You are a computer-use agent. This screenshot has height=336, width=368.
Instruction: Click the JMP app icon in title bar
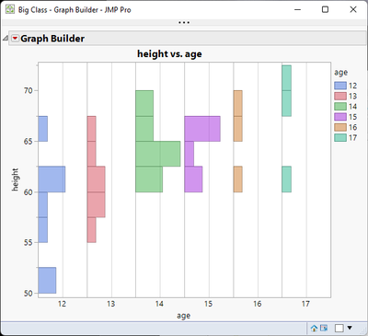pos(10,9)
